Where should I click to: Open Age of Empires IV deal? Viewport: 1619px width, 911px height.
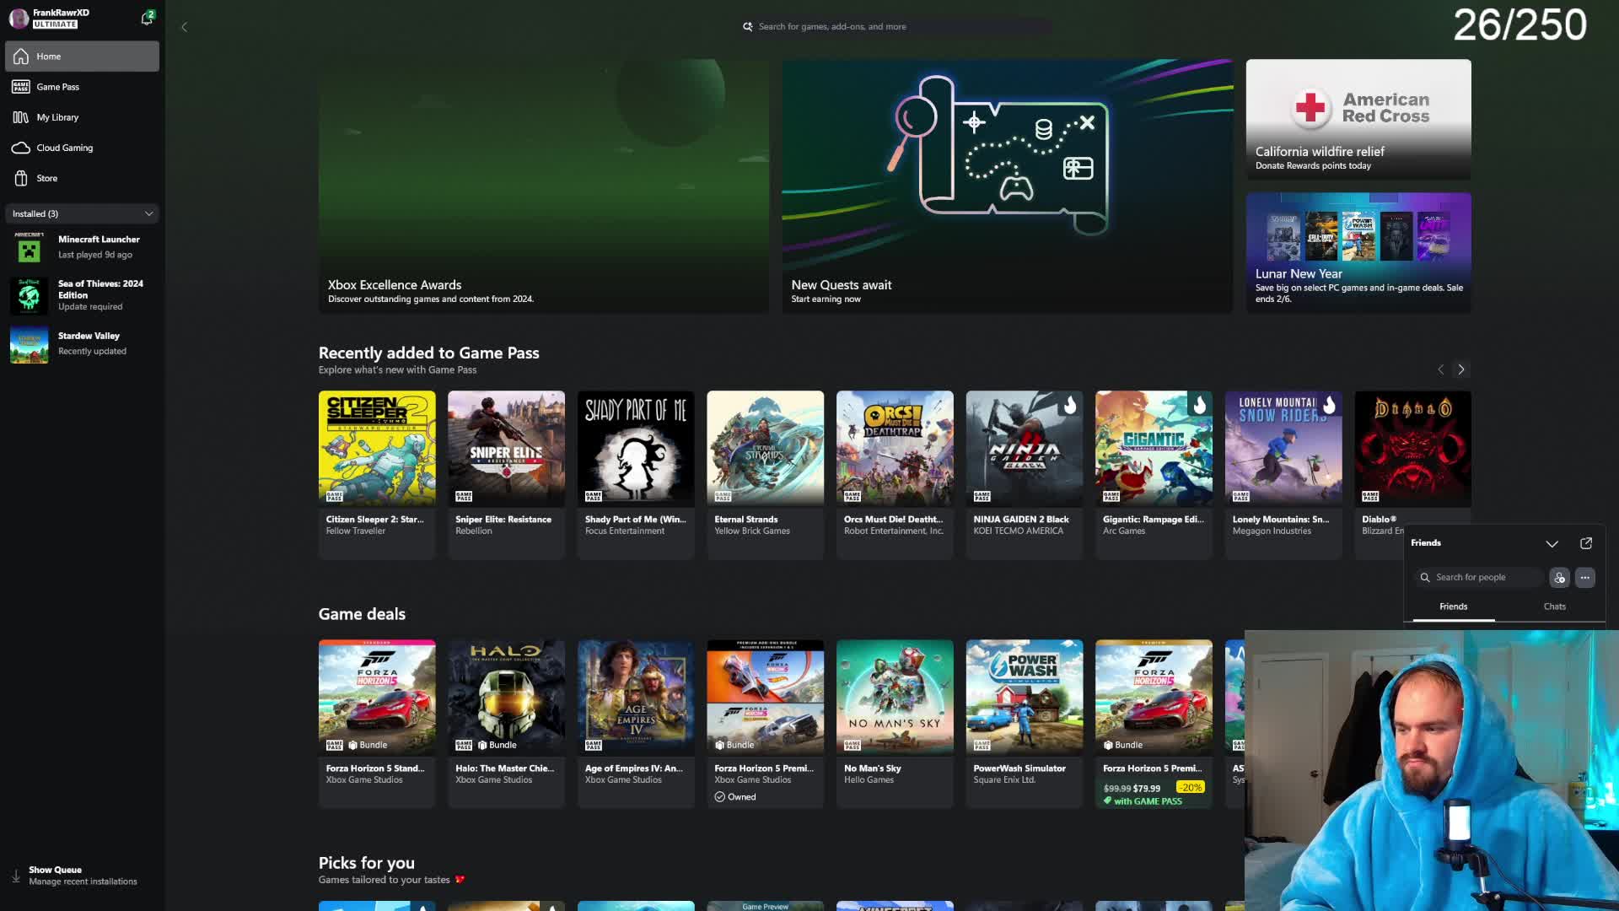point(636,724)
